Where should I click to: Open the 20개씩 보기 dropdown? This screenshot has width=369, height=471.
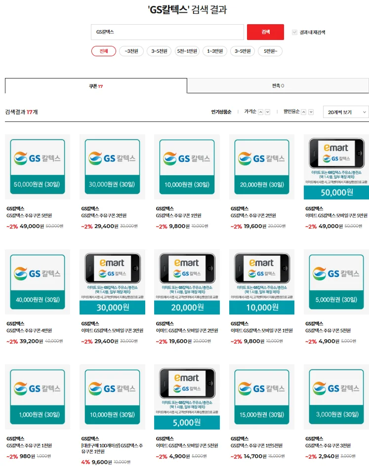tap(346, 112)
